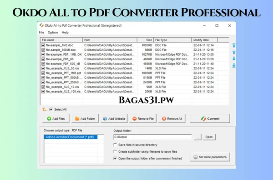Click the Output folder path field
Screen dimensions: 273x180
[152, 137]
